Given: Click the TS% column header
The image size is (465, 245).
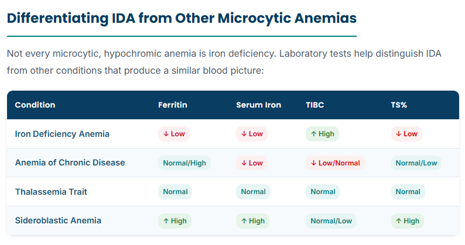Looking at the screenshot, I should pos(399,105).
